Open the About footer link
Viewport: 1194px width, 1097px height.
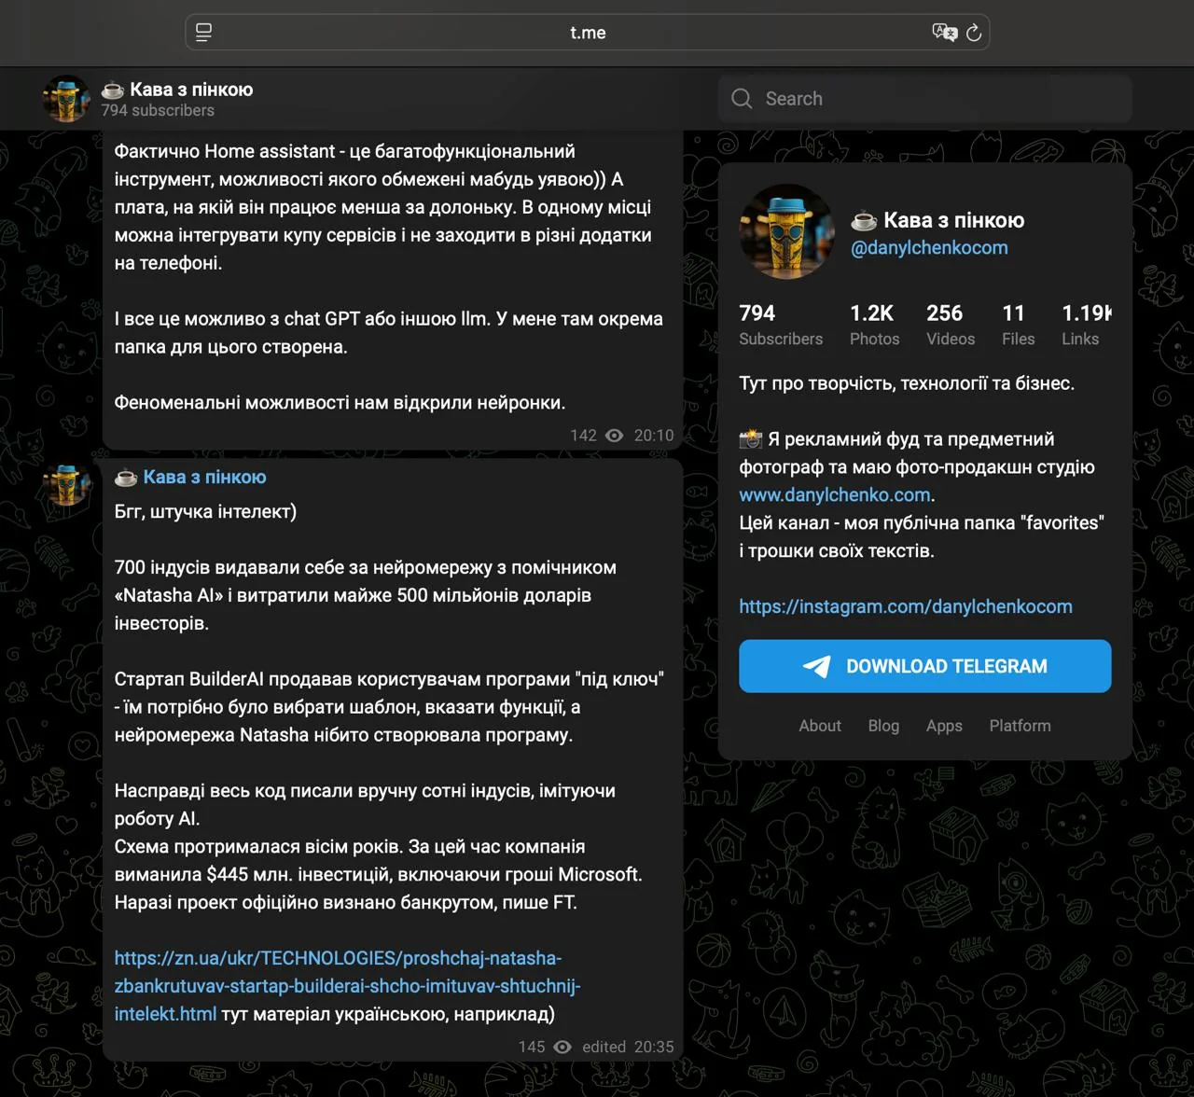[820, 726]
